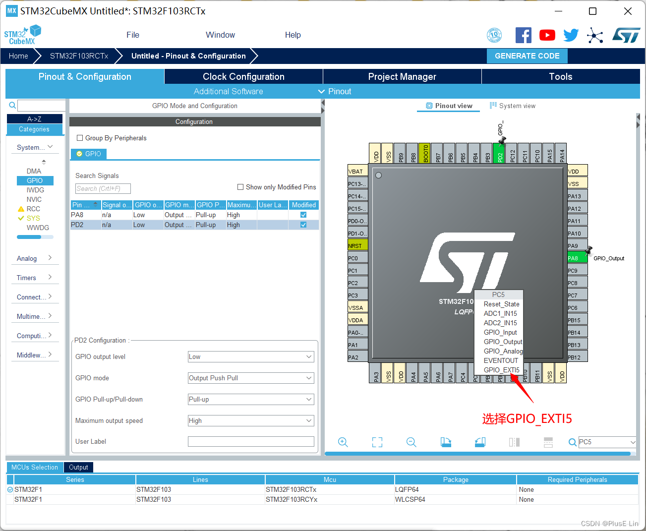646x531 pixels.
Task: Click the VBAT pin on chip
Action: point(357,171)
